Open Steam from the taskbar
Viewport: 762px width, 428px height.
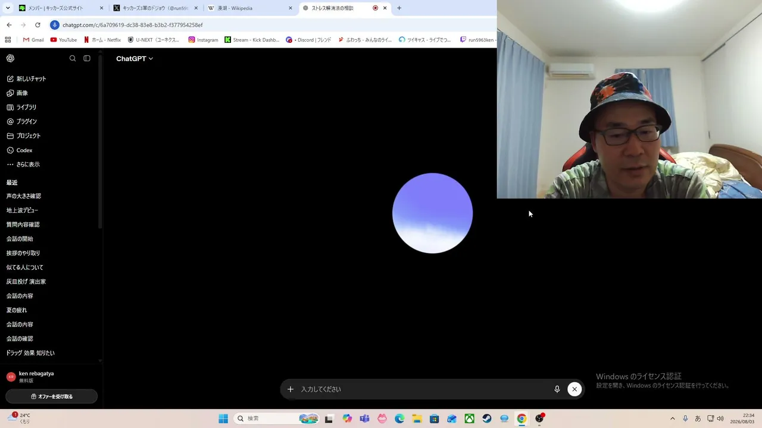coord(487,418)
